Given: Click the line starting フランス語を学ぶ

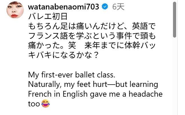Looking at the screenshot, I should (92, 36).
